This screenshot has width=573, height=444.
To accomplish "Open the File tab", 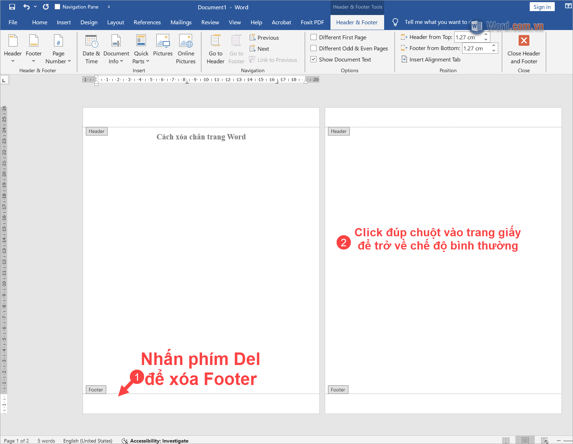I will click(x=13, y=22).
